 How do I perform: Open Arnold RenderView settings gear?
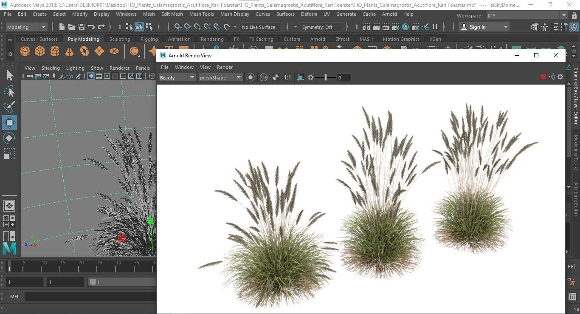point(560,77)
